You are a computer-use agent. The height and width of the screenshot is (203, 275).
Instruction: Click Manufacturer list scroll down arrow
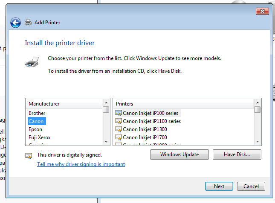click(x=106, y=142)
